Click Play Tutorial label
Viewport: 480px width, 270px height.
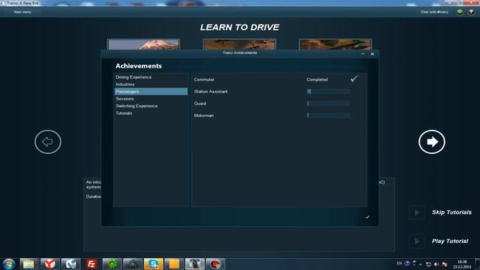(x=450, y=241)
